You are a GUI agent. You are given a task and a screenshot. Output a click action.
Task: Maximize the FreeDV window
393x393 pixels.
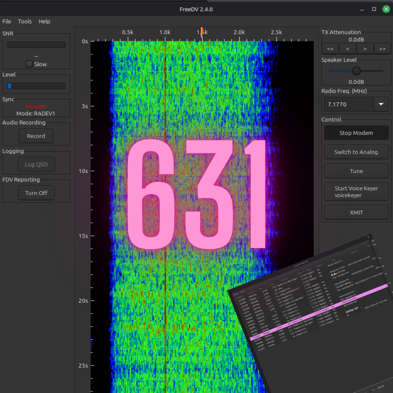point(374,9)
